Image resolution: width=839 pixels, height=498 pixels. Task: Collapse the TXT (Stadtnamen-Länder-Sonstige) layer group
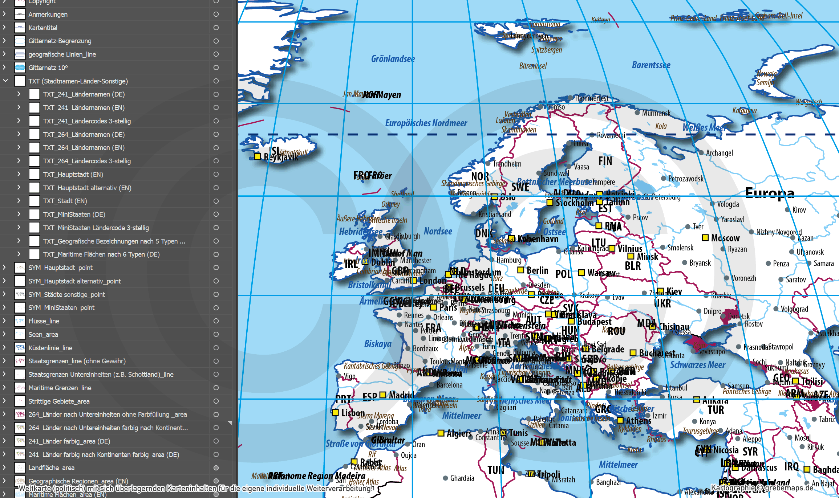tap(5, 81)
